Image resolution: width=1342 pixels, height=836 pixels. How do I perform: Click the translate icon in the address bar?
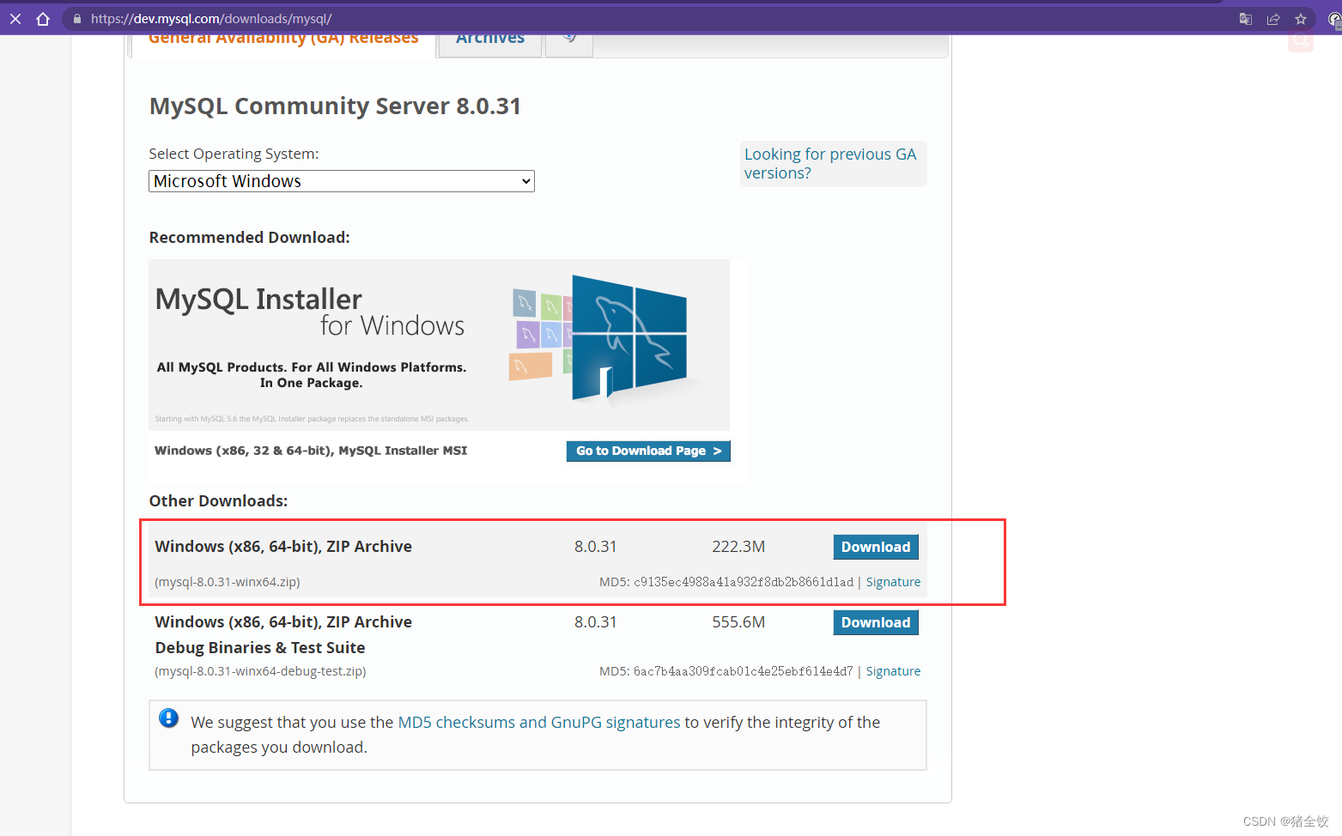point(1244,18)
